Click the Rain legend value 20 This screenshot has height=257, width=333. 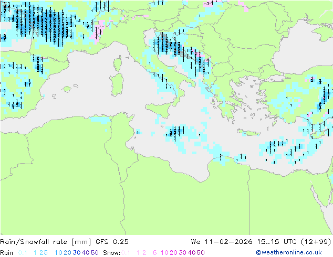[x=67, y=253]
